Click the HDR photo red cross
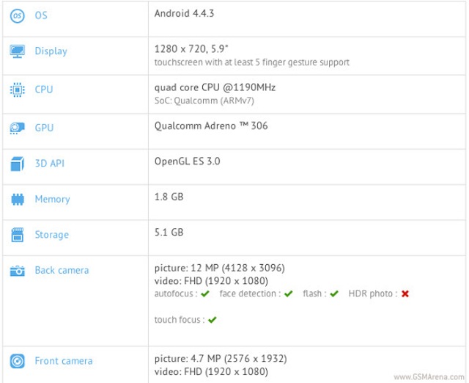 tap(405, 293)
